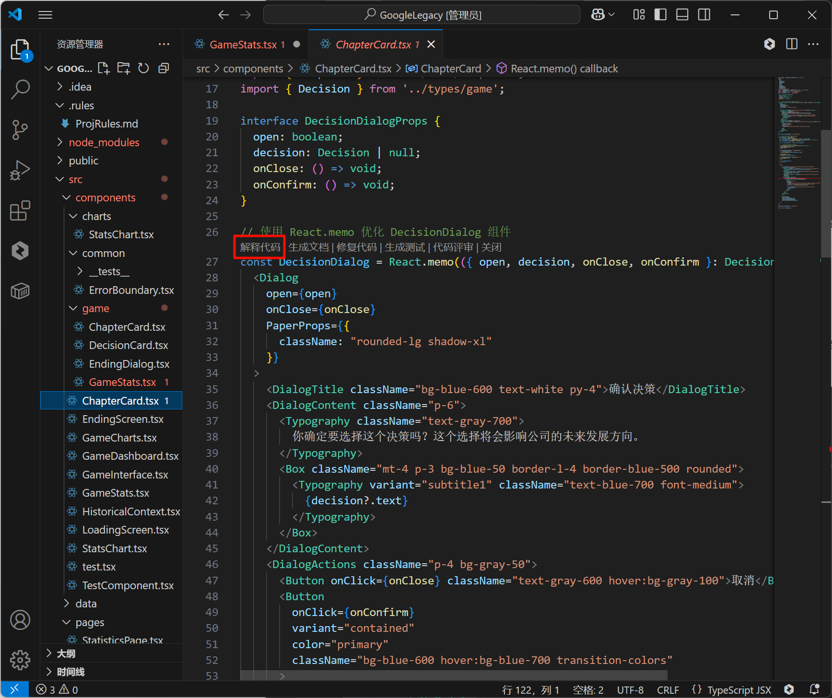The image size is (832, 698).
Task: Open Source Control view
Action: tap(20, 129)
